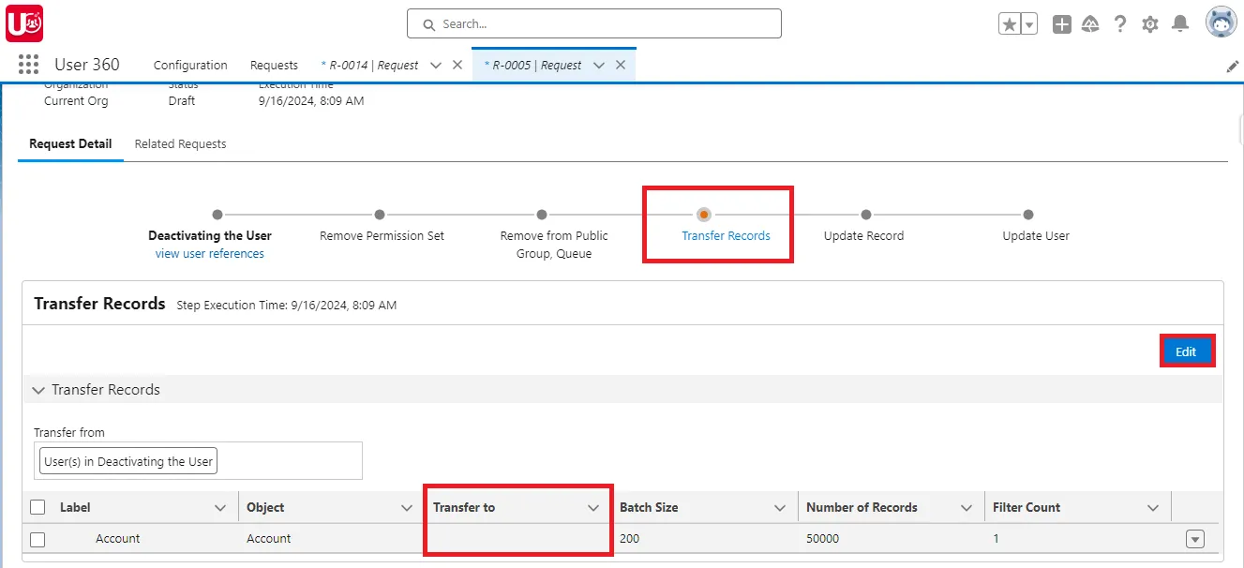
Task: Open the Notifications bell icon
Action: 1181,24
